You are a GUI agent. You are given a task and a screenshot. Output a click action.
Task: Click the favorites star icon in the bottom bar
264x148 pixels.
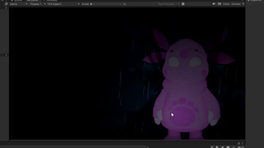pyautogui.click(x=233, y=147)
